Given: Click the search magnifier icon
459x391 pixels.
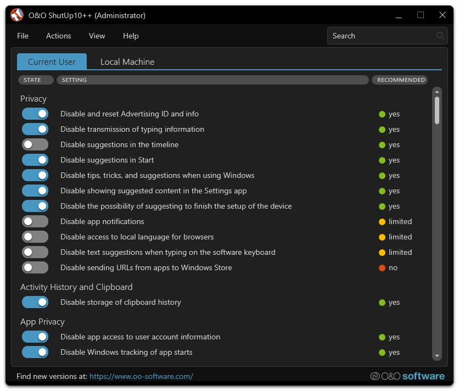Looking at the screenshot, I should coord(440,36).
